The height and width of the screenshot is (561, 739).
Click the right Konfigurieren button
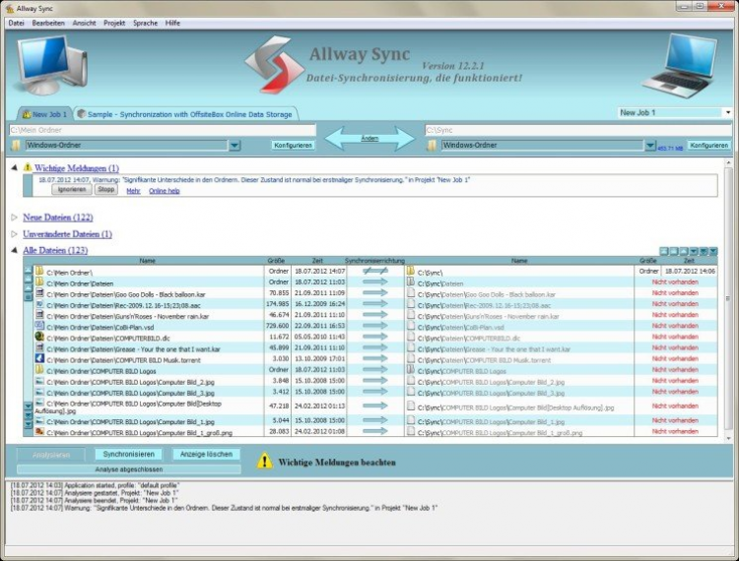pos(708,146)
